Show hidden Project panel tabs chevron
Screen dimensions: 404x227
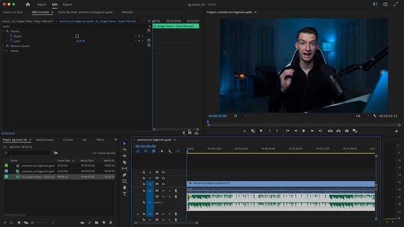coord(116,139)
